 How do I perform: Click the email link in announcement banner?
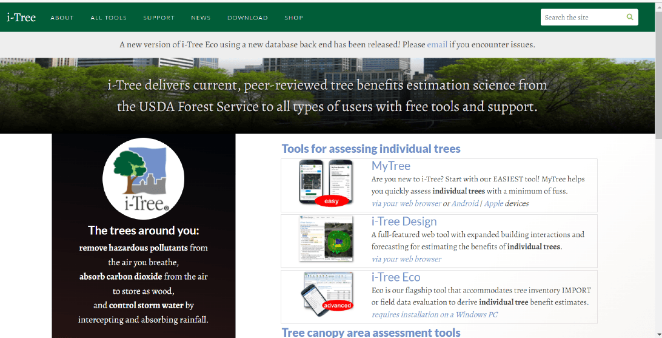coord(437,44)
